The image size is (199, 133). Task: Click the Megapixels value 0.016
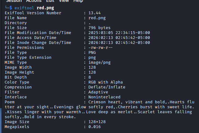point(94,127)
